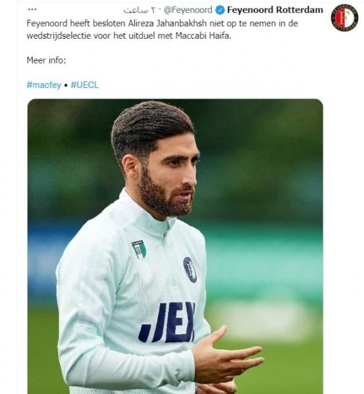Open the #macfey hashtag
Screen dimensions: 364x394
pyautogui.click(x=44, y=85)
